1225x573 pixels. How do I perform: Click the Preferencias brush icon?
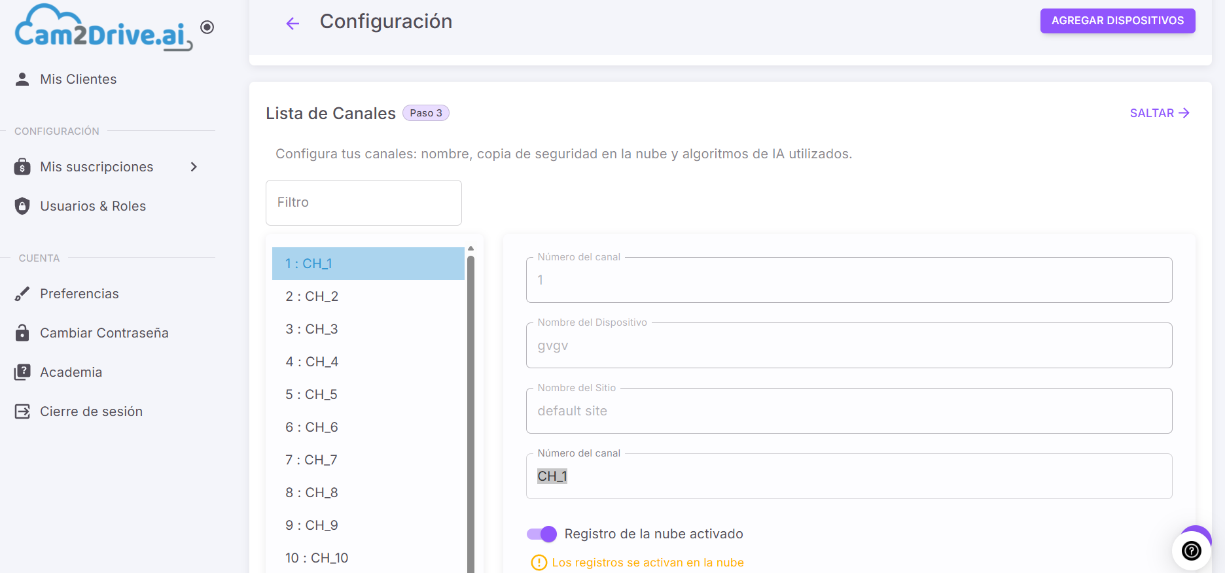(x=22, y=294)
